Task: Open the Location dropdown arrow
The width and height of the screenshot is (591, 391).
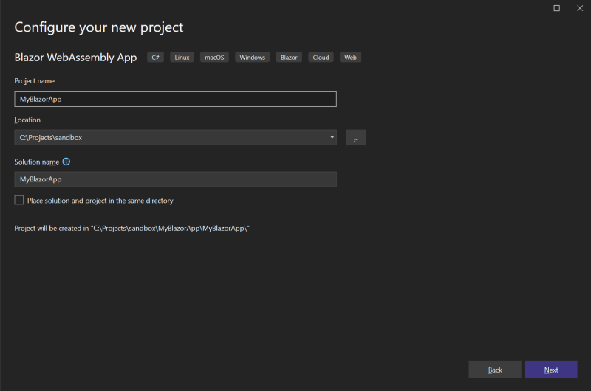Action: [x=332, y=137]
